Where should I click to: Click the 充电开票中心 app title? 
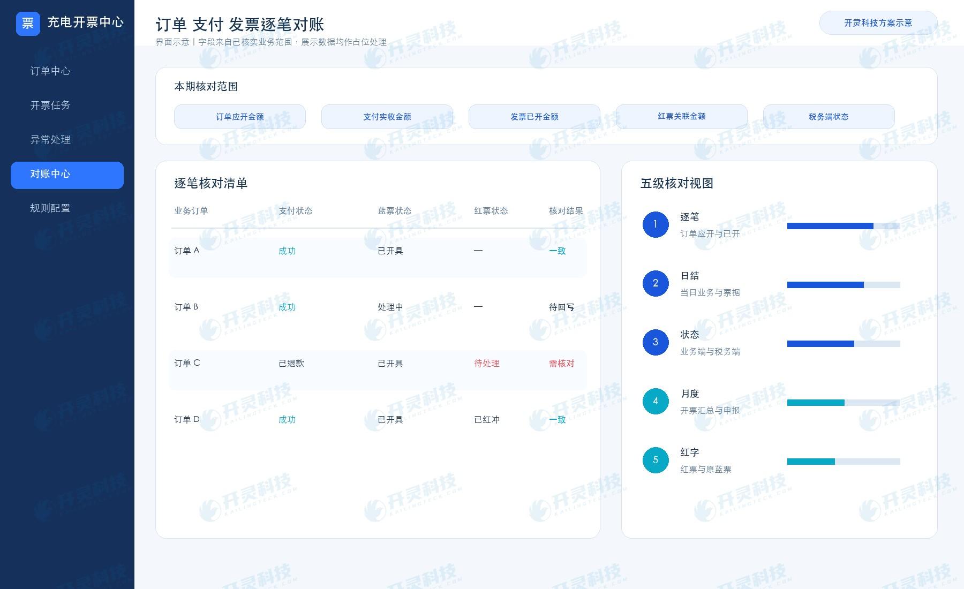point(86,22)
